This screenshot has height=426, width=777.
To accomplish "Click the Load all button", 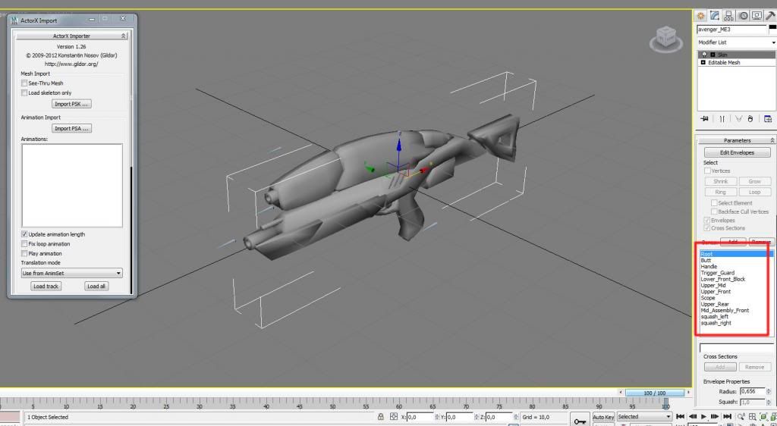I will pyautogui.click(x=96, y=286).
